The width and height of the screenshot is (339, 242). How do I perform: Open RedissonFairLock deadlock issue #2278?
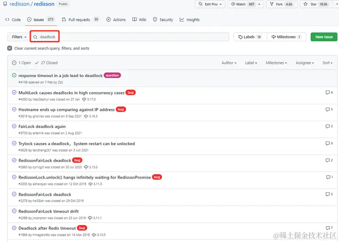[x=45, y=195]
